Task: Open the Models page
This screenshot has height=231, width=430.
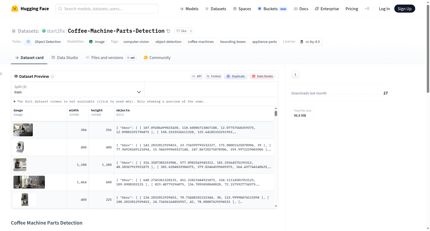Action: (189, 9)
